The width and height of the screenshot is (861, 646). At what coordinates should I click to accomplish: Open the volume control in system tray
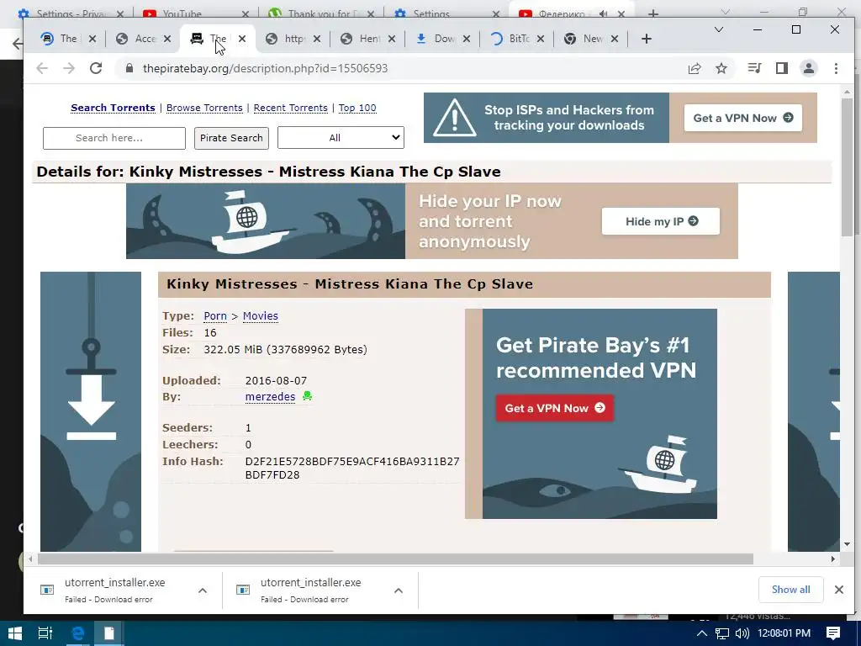pos(742,633)
